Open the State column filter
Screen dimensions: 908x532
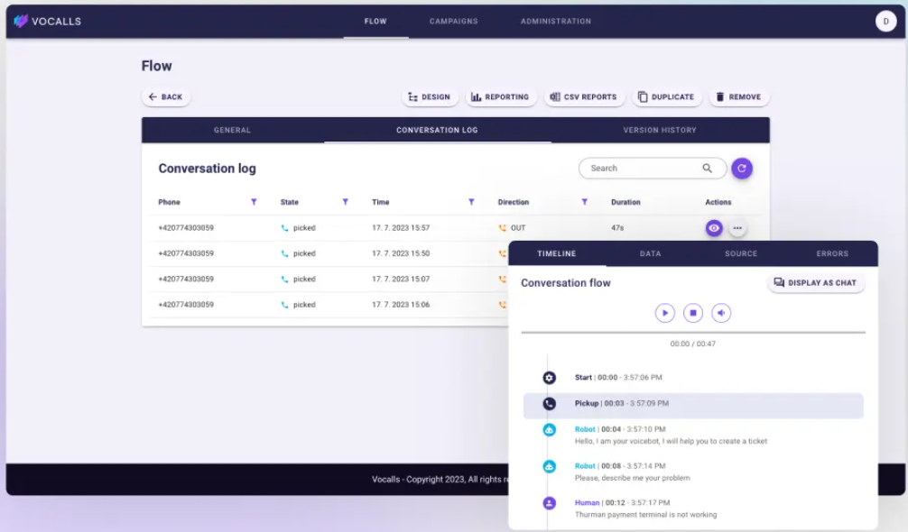(x=345, y=202)
